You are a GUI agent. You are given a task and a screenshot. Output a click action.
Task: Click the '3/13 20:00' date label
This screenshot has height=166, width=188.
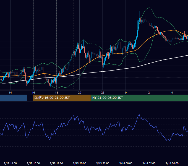[80, 163]
